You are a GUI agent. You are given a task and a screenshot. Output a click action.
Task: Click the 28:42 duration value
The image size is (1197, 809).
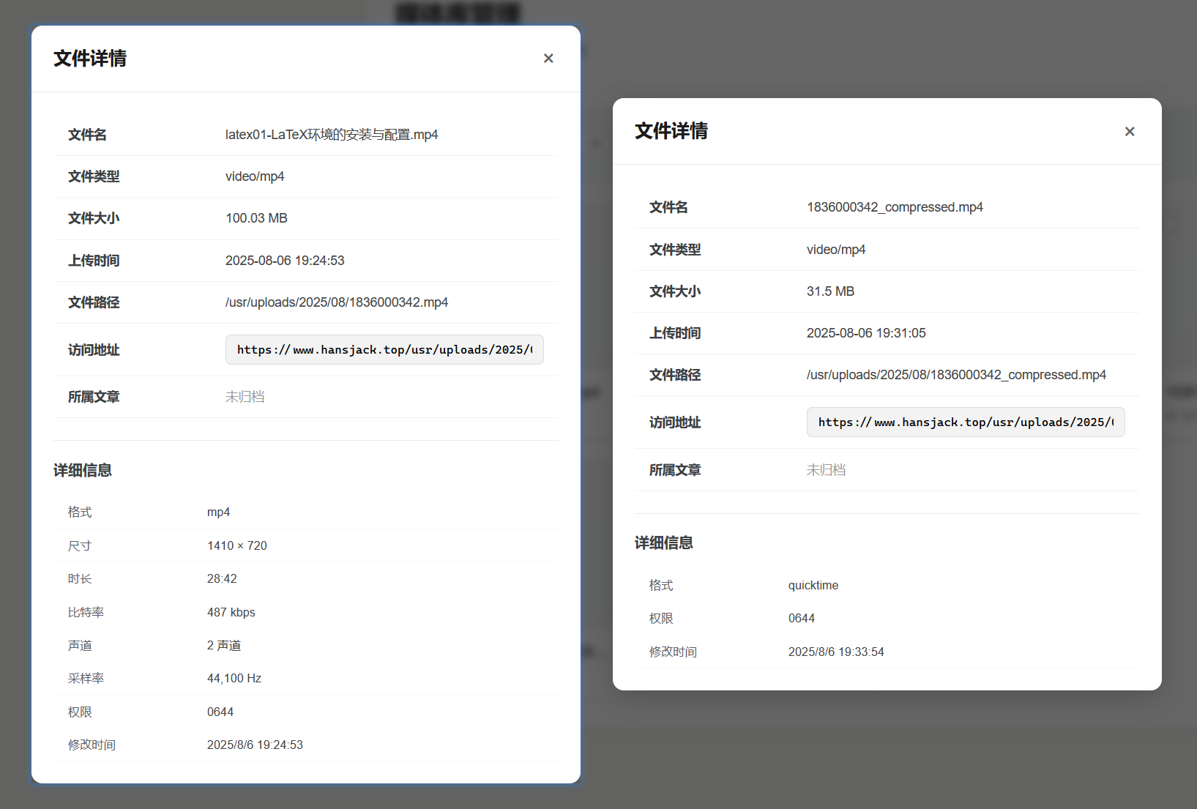[222, 578]
